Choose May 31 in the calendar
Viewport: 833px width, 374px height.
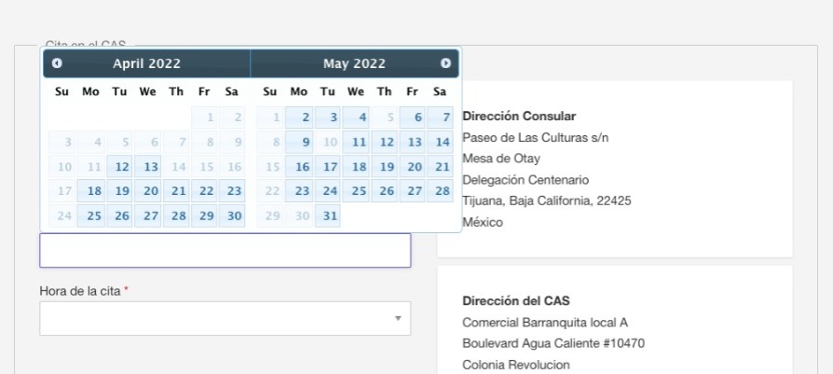(328, 215)
